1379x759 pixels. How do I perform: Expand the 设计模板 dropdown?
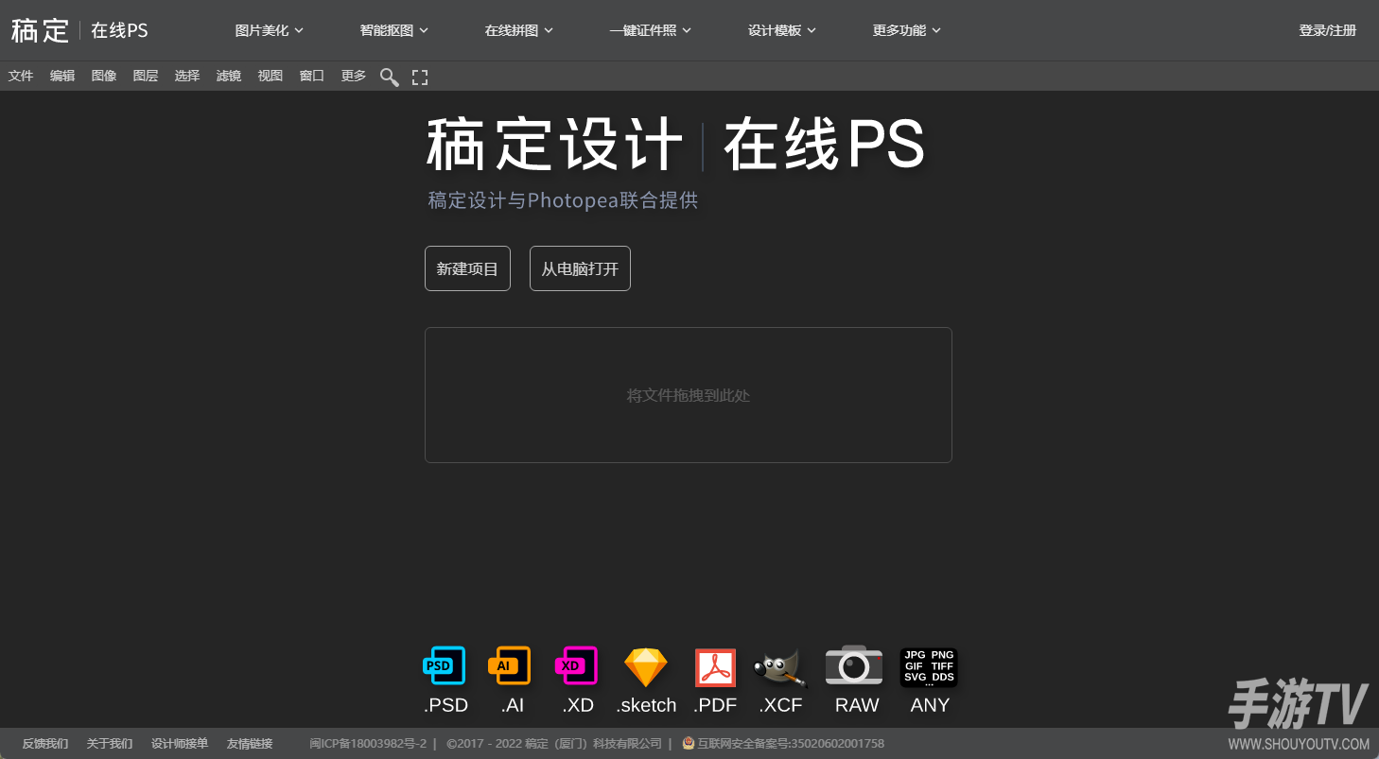pos(782,30)
